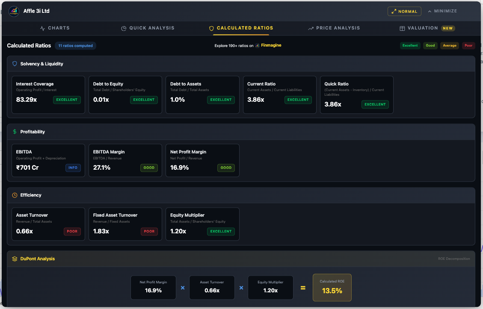Collapse the Solvency & Liquidity section header

(241, 64)
